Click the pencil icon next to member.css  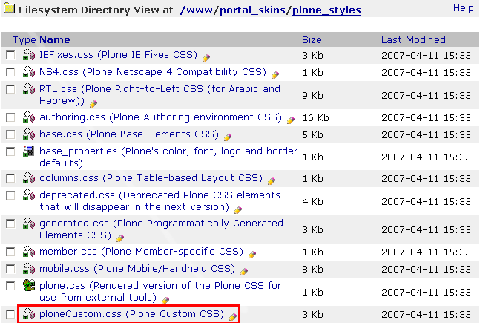click(x=252, y=255)
